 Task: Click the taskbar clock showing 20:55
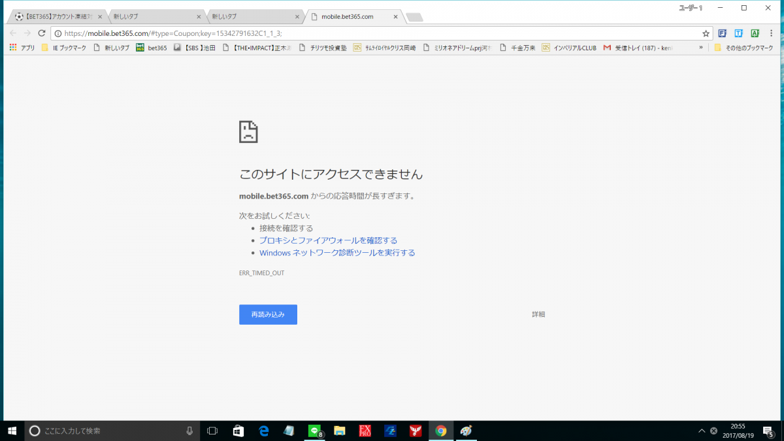point(738,431)
